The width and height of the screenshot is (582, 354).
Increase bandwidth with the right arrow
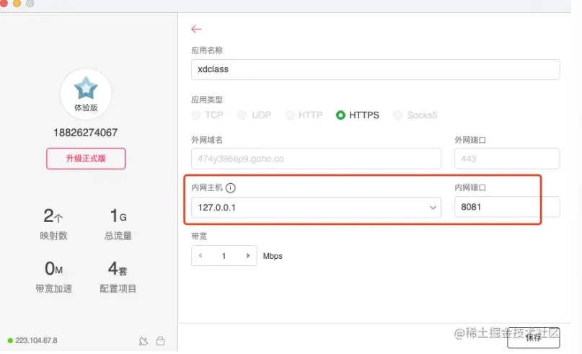click(x=248, y=256)
